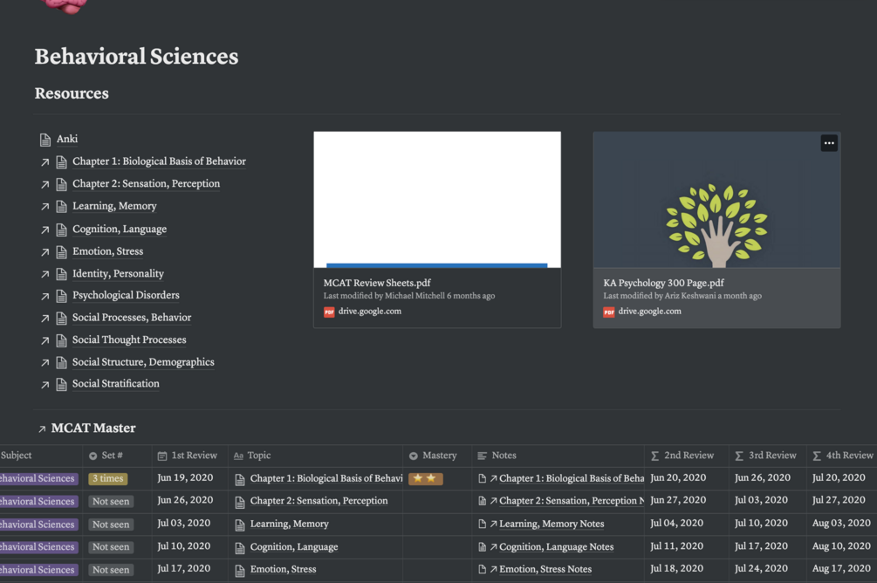Viewport: 877px width, 583px height.
Task: Open Social Processes, Behavior page link
Action: coord(132,317)
